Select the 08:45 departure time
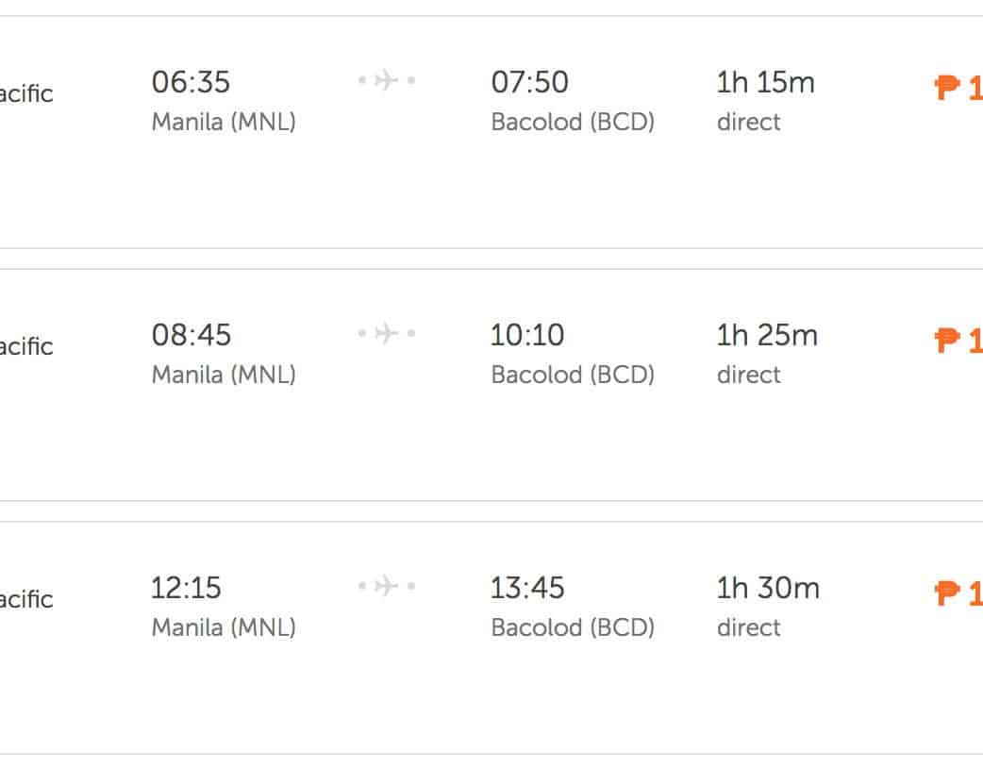The image size is (983, 768). pyautogui.click(x=191, y=335)
